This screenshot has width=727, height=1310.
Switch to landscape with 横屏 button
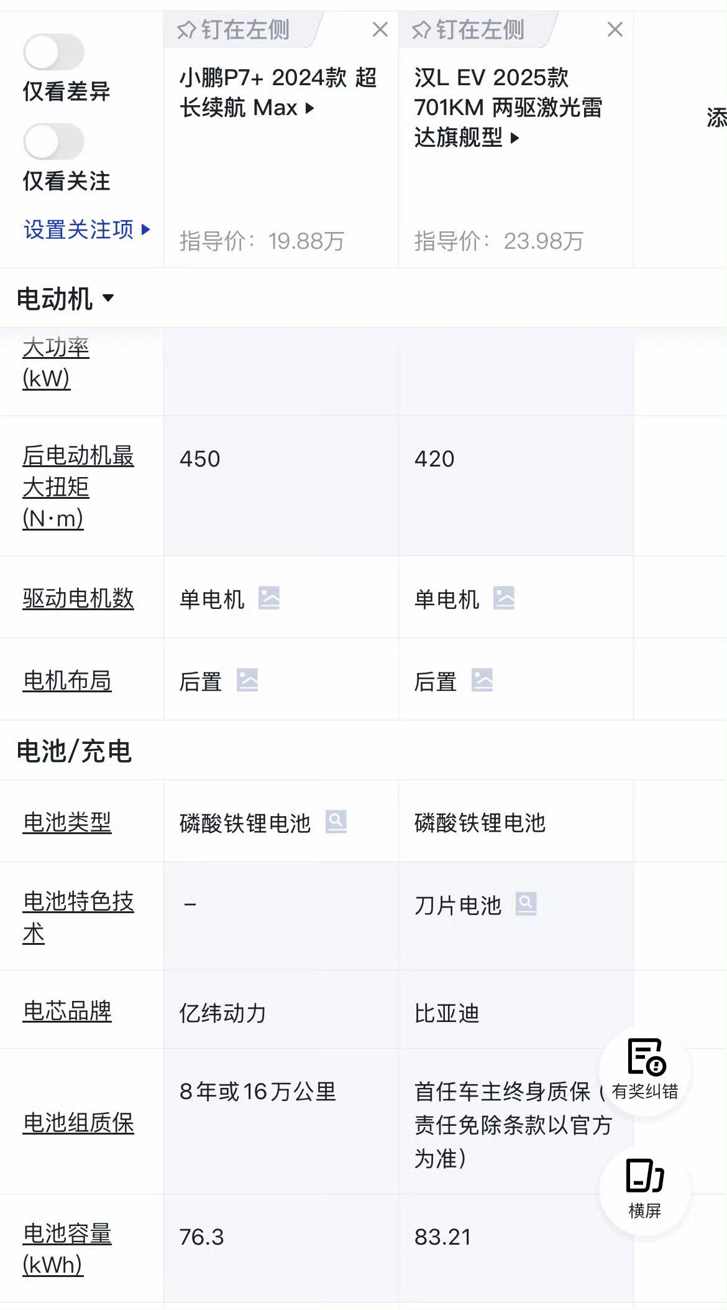tap(645, 1189)
